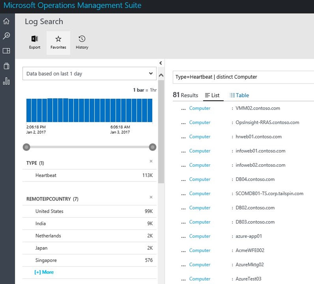Screen dimensions: 314x284
Task: Click the scroll up arrow of filter pane
Action: click(x=161, y=76)
